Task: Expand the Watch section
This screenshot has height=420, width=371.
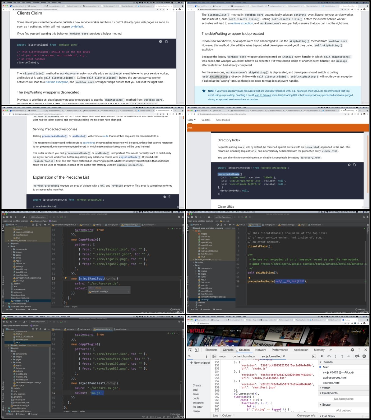Action: (x=326, y=388)
